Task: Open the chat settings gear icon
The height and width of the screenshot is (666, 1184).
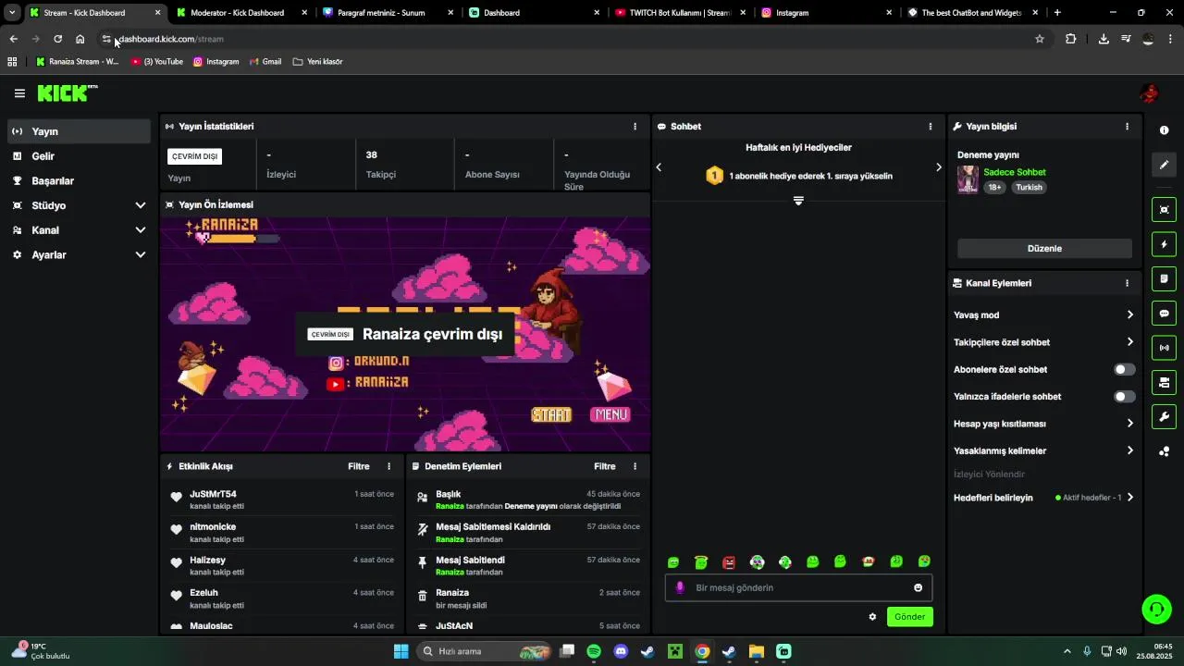Action: coord(872,617)
